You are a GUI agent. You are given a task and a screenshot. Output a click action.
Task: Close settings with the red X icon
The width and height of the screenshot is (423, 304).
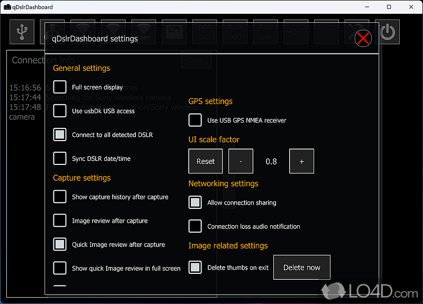pyautogui.click(x=363, y=38)
